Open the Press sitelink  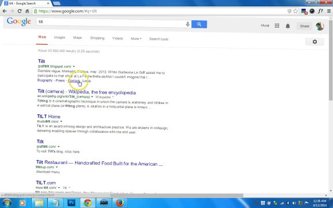point(60,80)
